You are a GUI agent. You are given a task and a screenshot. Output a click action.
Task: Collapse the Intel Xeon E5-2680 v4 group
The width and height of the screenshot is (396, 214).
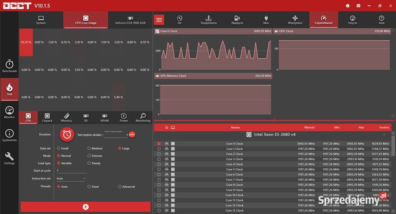coord(384,135)
